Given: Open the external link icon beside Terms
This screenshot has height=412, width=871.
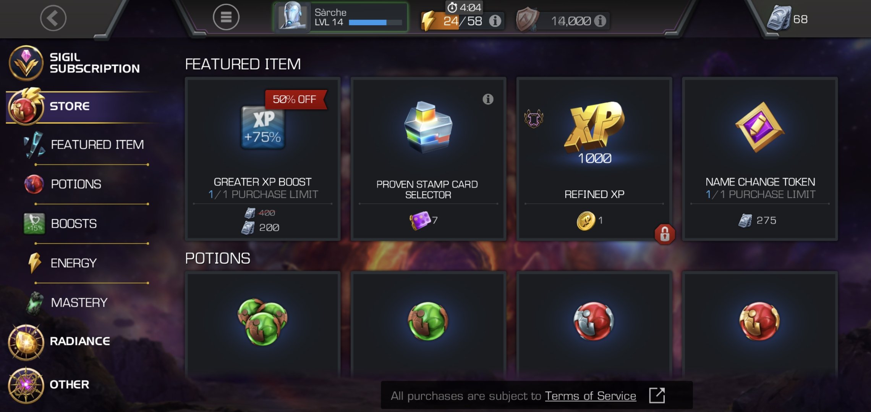Looking at the screenshot, I should click(x=657, y=396).
